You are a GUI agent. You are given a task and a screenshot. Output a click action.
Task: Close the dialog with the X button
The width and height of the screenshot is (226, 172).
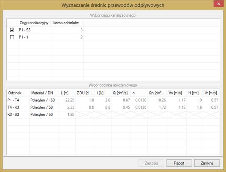tap(219, 4)
